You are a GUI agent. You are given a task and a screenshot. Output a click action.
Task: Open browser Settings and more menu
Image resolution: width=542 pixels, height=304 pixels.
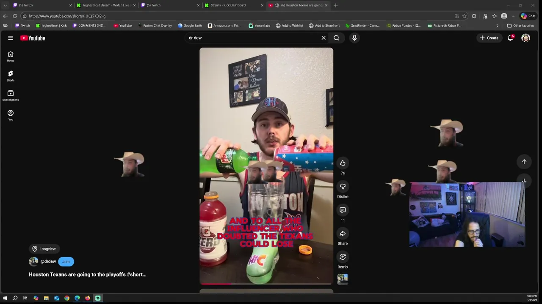[x=513, y=16]
